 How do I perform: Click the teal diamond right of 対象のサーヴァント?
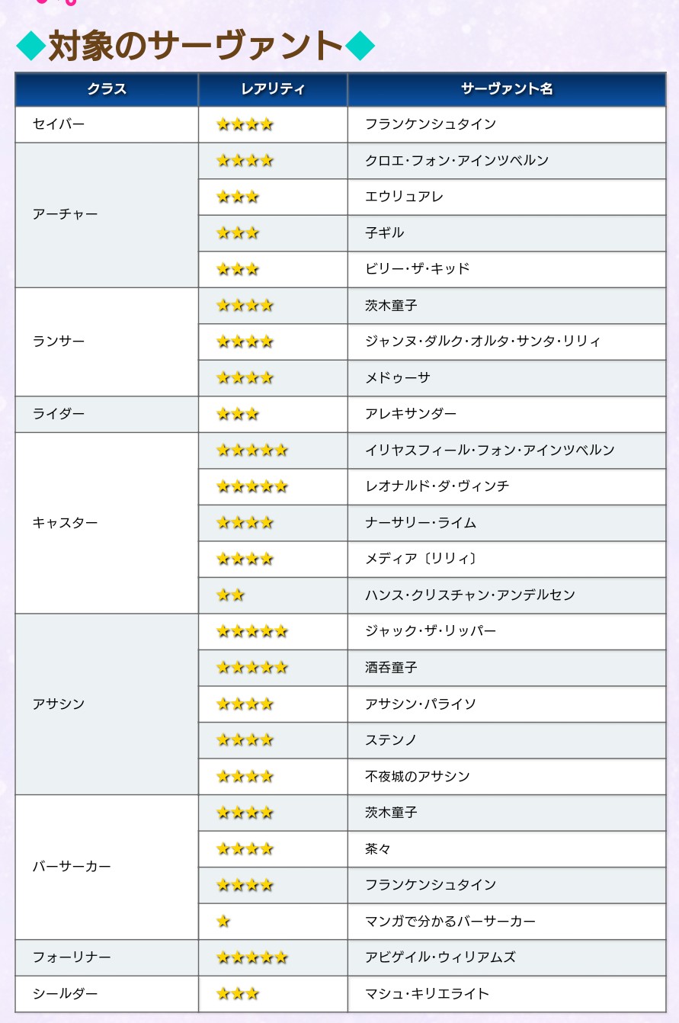pyautogui.click(x=360, y=46)
